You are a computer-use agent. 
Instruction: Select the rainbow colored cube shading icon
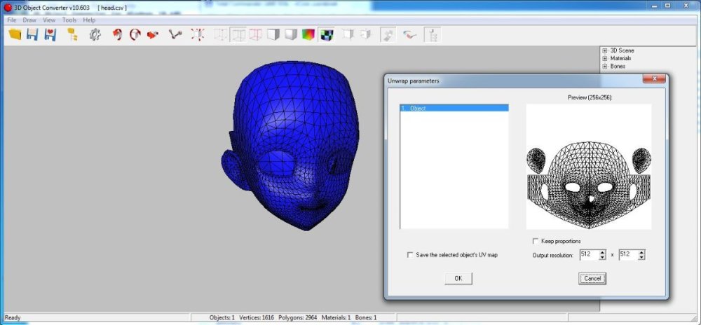[308, 34]
